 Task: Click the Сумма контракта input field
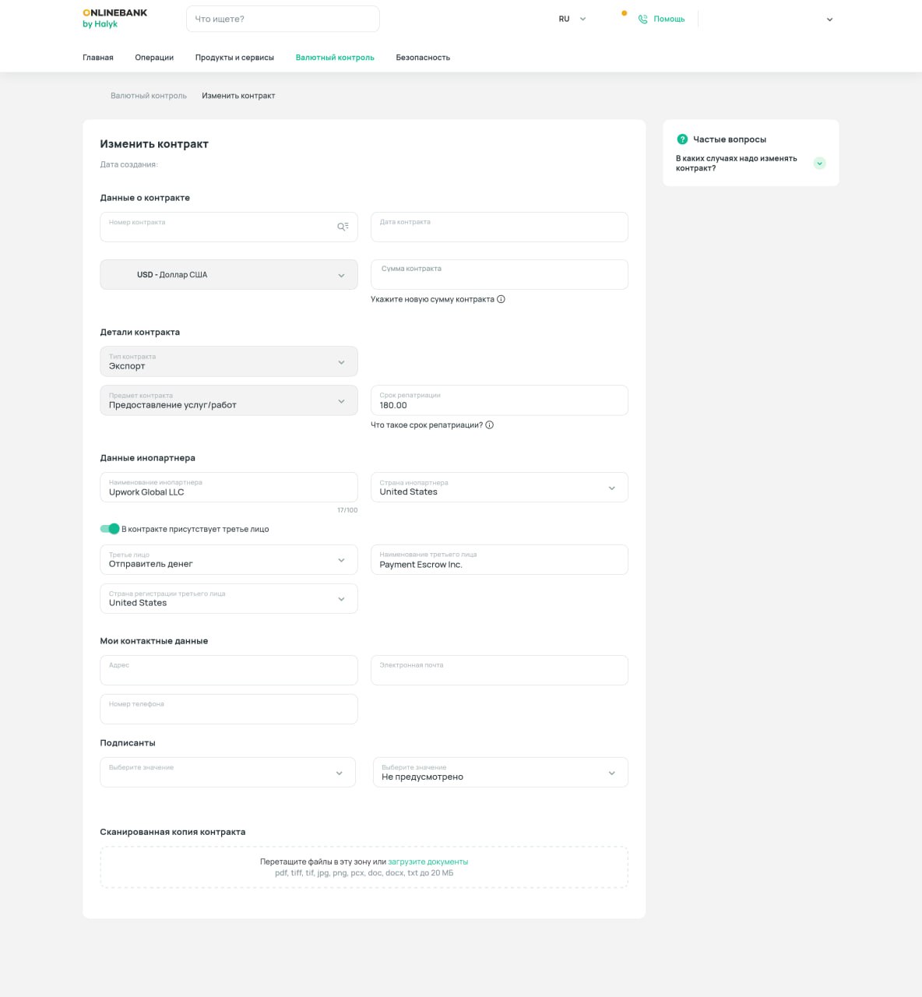(x=499, y=275)
